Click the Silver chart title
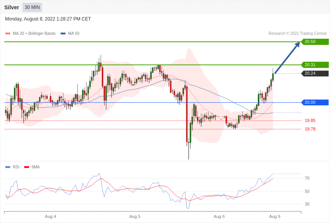330x223 pixels. (12, 7)
